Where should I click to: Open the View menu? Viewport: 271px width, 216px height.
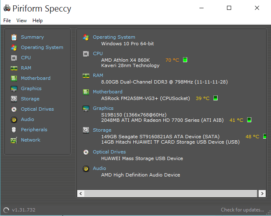[22, 21]
